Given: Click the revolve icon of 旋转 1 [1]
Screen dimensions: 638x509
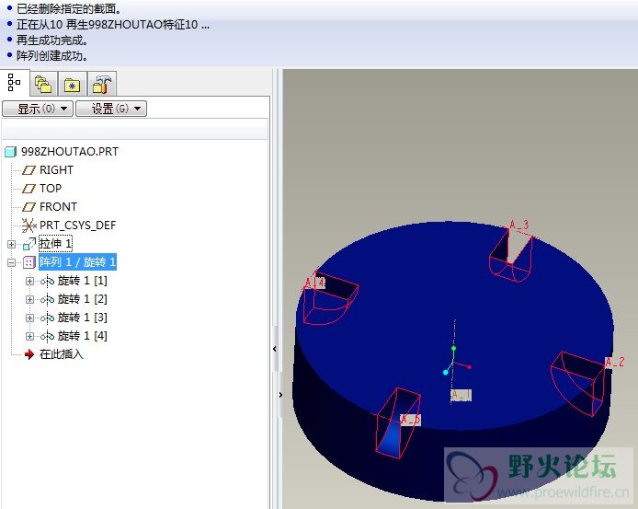Looking at the screenshot, I should point(47,281).
